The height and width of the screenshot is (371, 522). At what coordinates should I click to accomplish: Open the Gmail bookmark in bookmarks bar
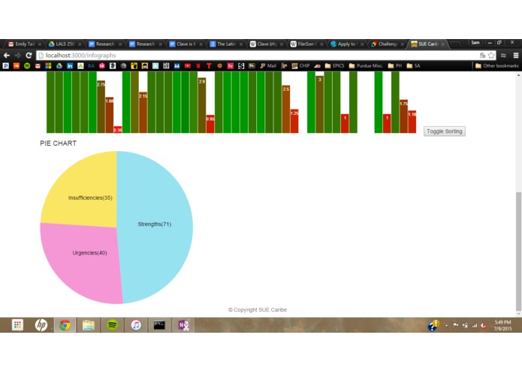pyautogui.click(x=38, y=66)
